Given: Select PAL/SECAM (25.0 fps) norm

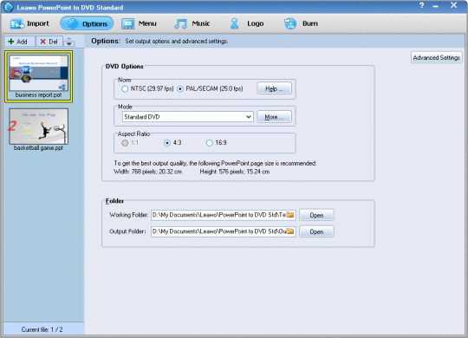Looking at the screenshot, I should click(180, 89).
